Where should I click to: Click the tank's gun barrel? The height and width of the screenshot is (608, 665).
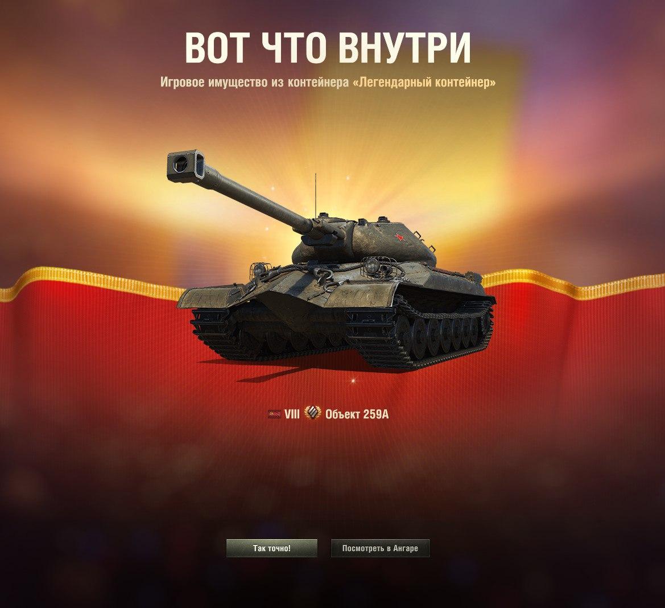click(254, 196)
